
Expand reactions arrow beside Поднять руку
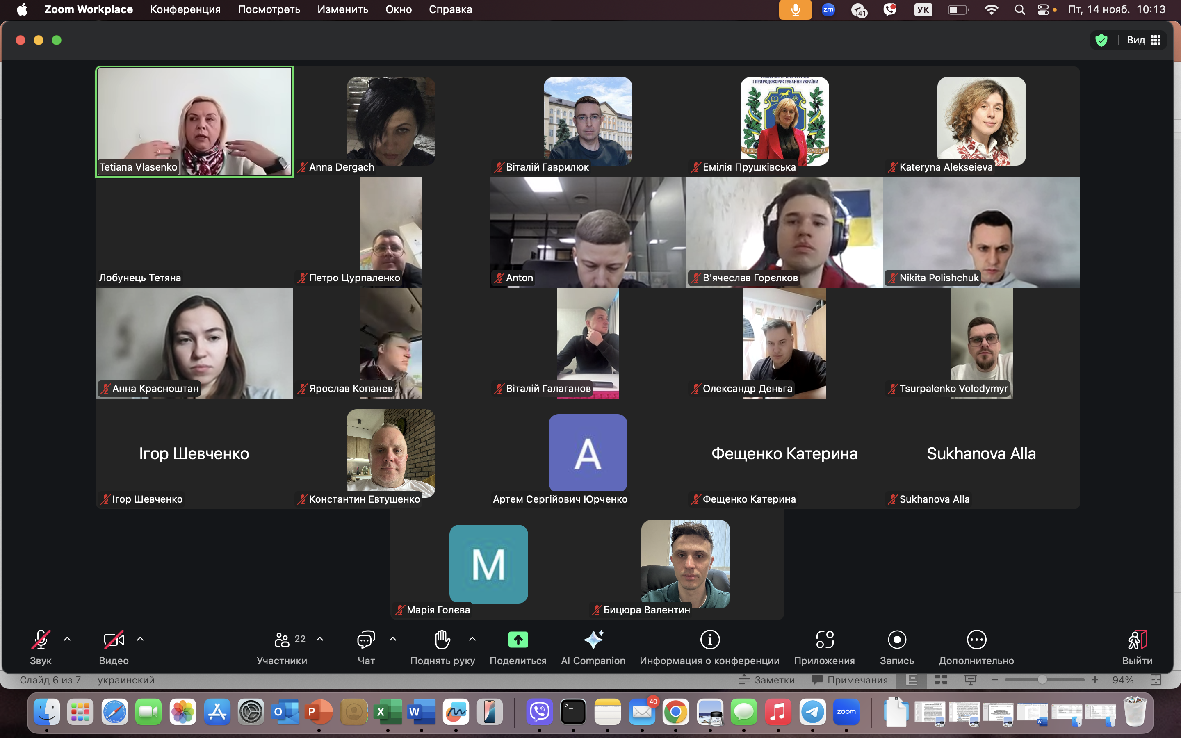pos(472,639)
